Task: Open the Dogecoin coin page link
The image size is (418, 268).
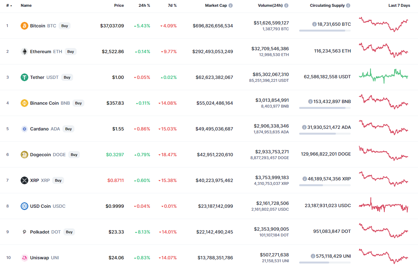Action: point(40,155)
